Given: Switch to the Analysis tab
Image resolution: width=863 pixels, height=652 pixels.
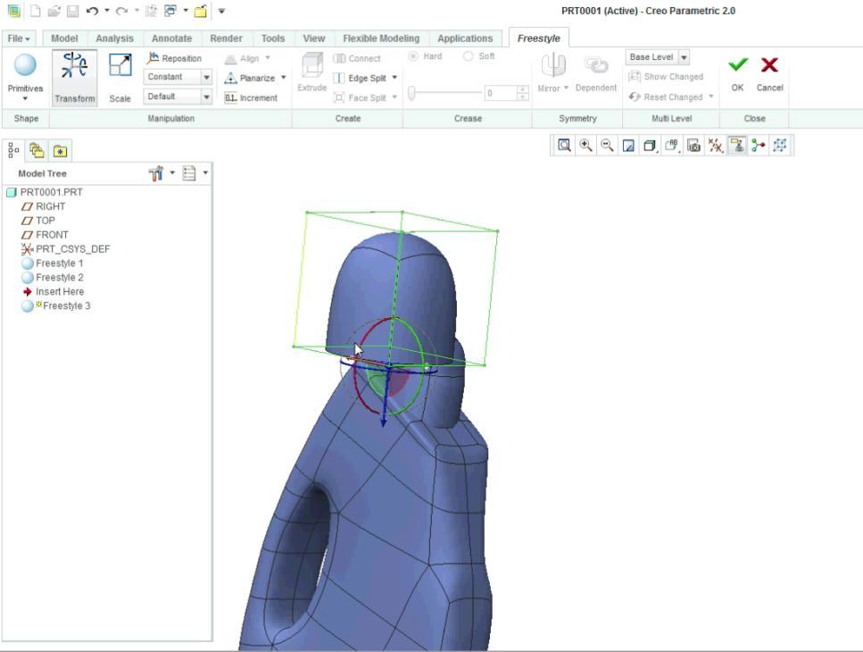Looking at the screenshot, I should point(114,38).
